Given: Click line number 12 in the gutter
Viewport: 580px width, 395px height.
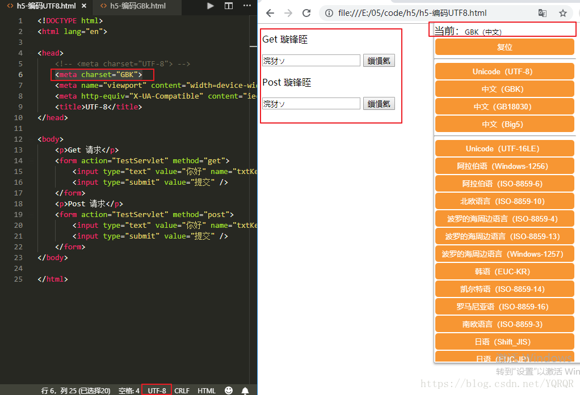Looking at the screenshot, I should click(x=18, y=139).
